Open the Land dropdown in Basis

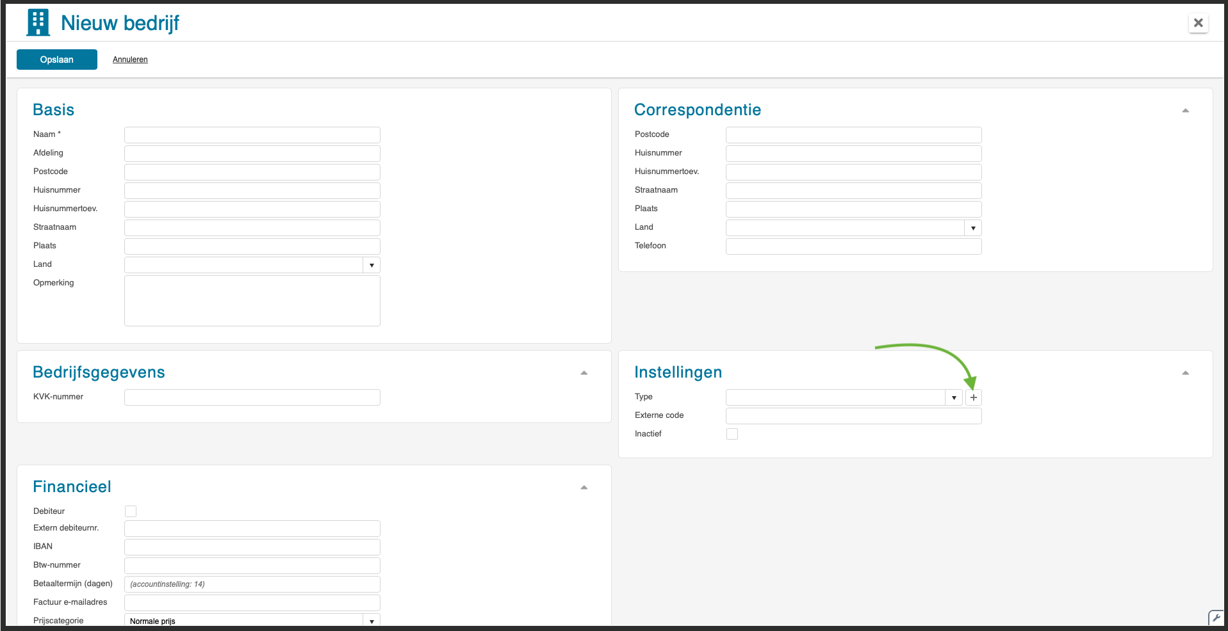point(372,265)
